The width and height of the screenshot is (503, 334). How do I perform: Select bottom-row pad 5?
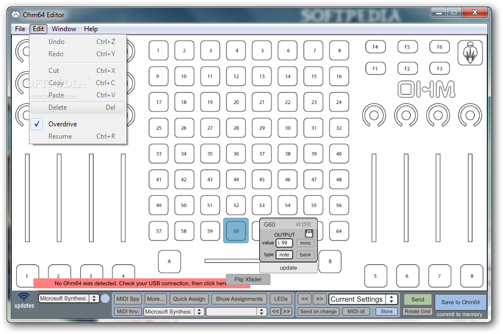click(x=376, y=276)
